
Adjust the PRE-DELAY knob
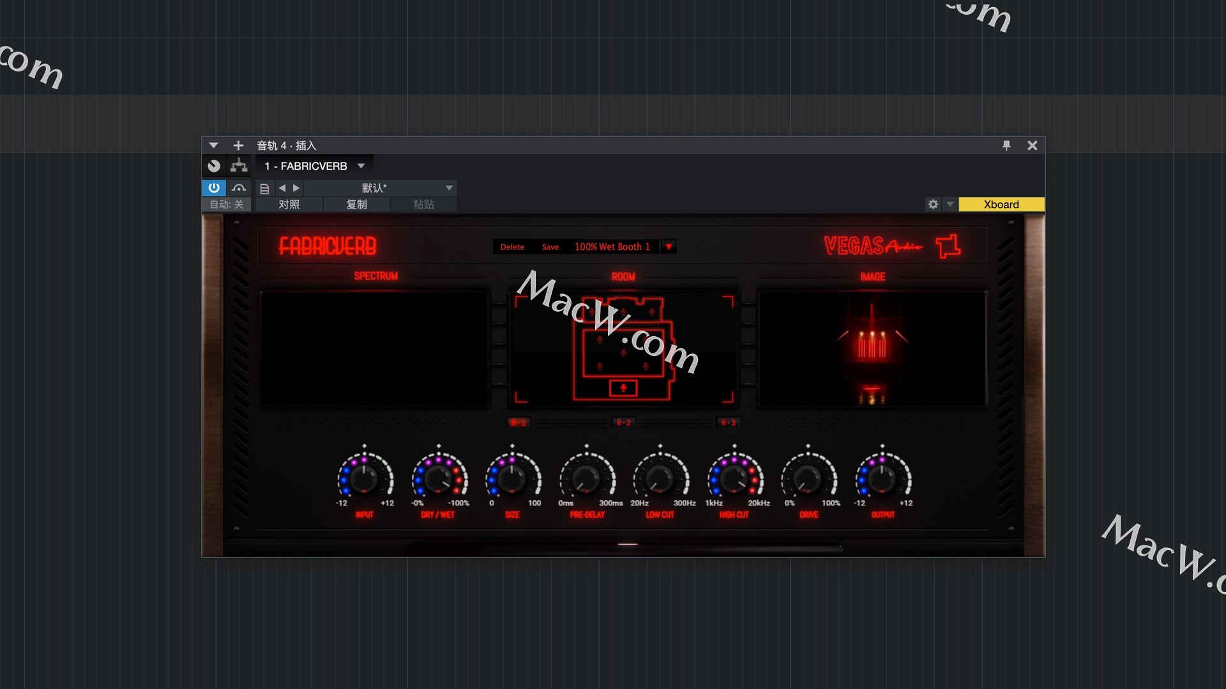tap(587, 478)
